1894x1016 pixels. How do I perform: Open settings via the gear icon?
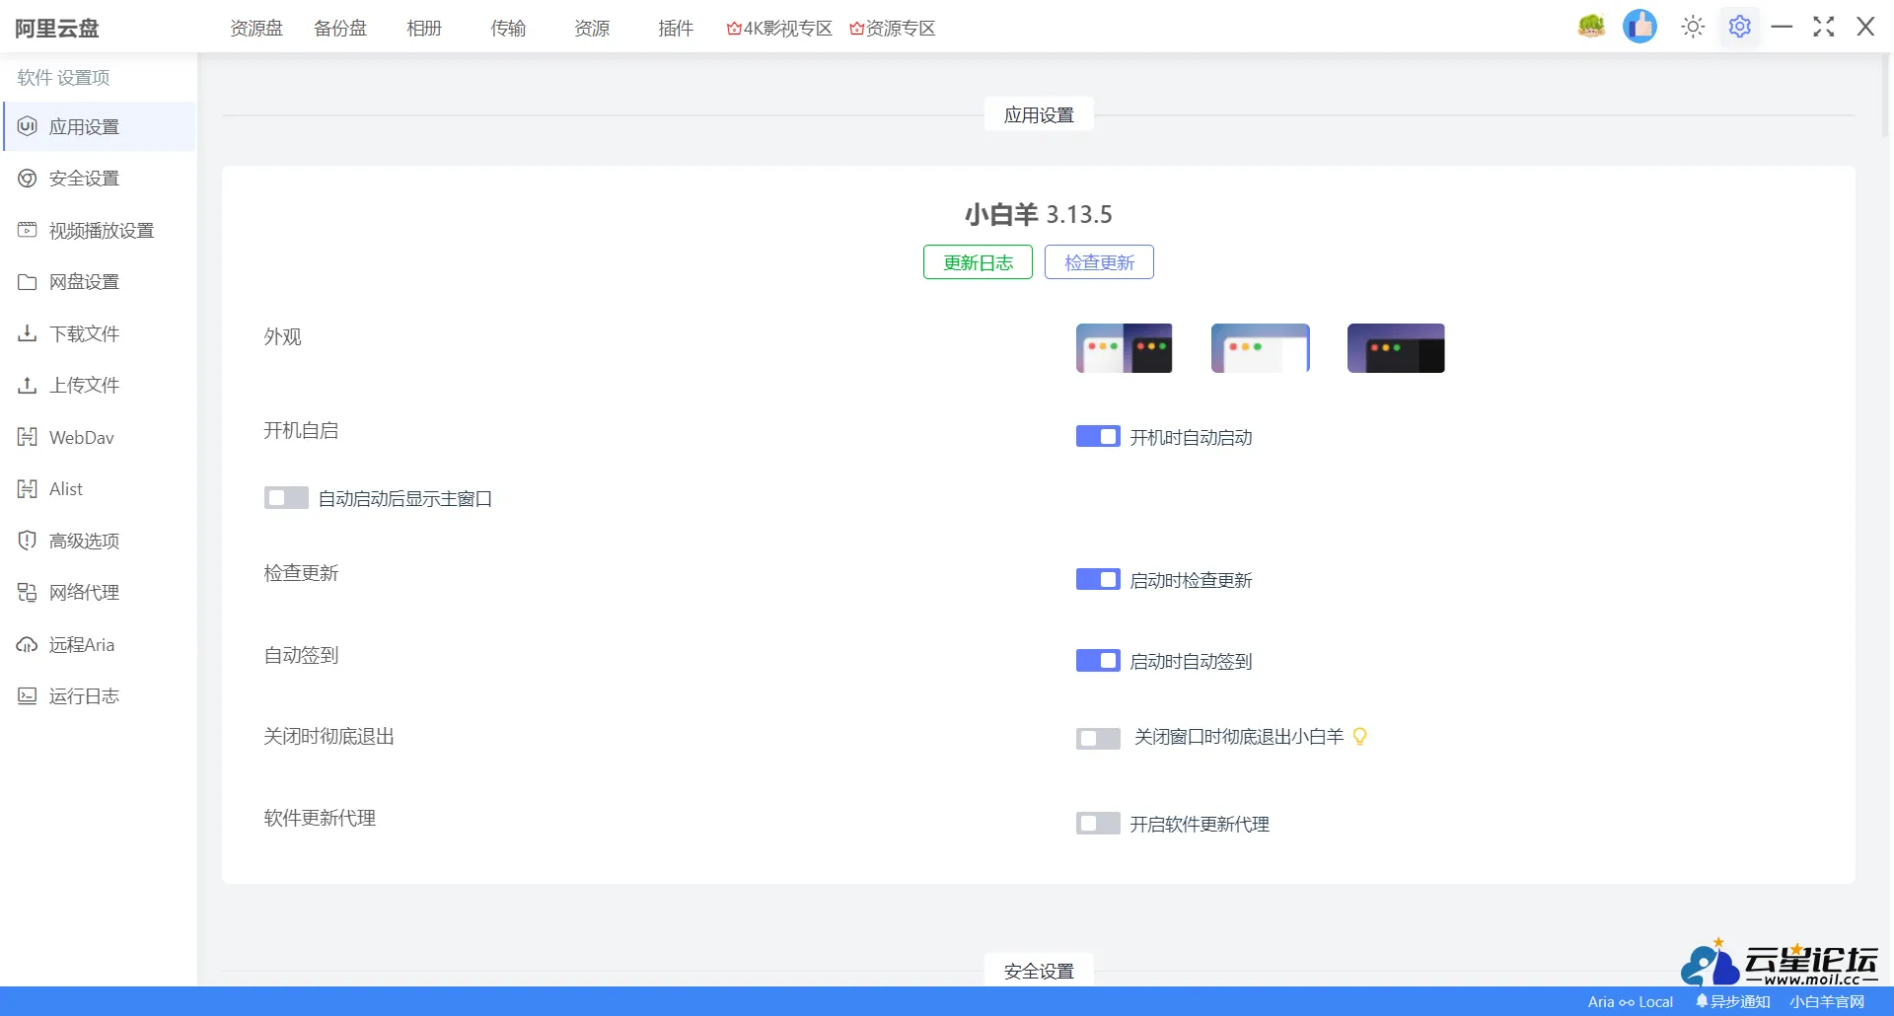click(x=1740, y=27)
